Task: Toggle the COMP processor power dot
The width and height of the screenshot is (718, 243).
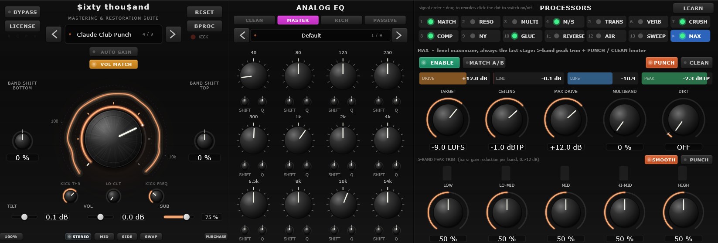Action: click(x=431, y=36)
